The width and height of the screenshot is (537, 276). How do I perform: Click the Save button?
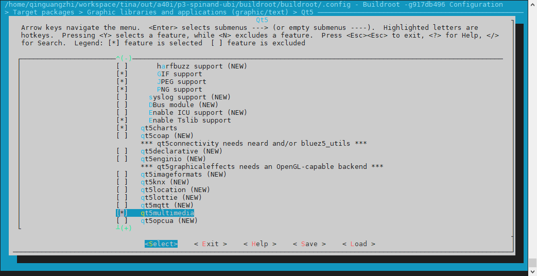click(x=309, y=244)
